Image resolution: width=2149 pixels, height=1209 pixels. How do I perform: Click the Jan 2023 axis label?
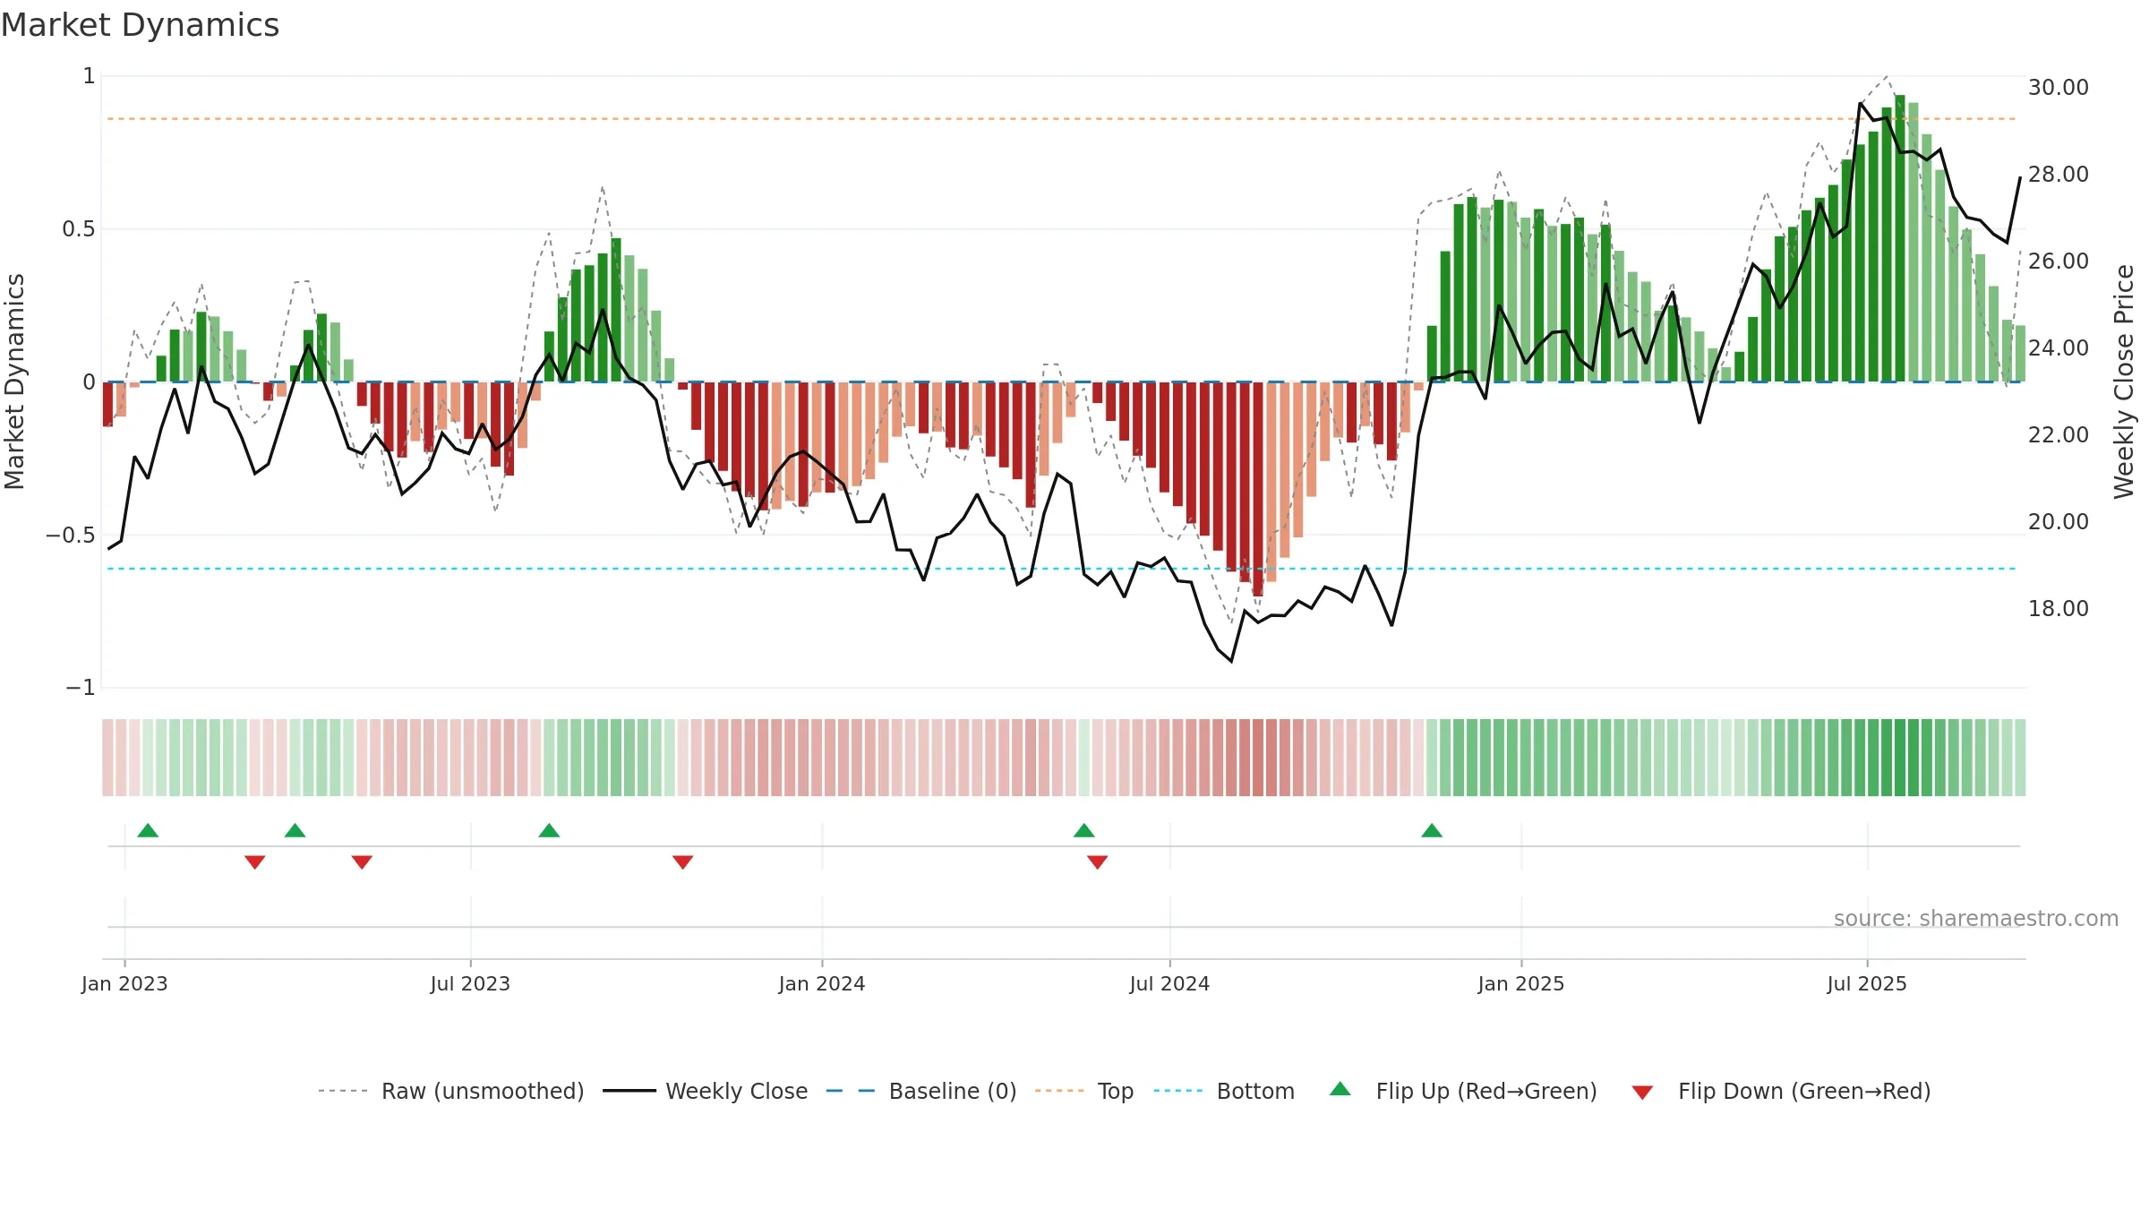pos(124,983)
